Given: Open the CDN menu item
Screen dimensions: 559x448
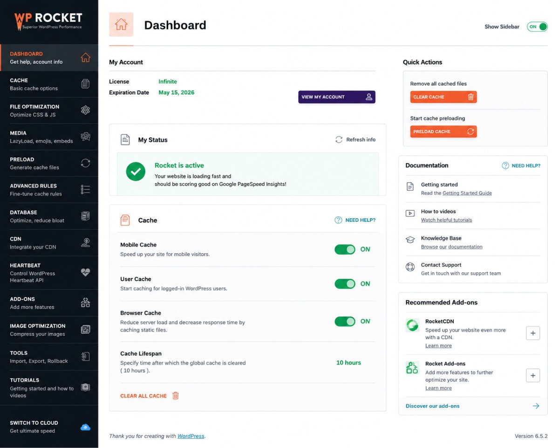Looking at the screenshot, I should [x=49, y=242].
